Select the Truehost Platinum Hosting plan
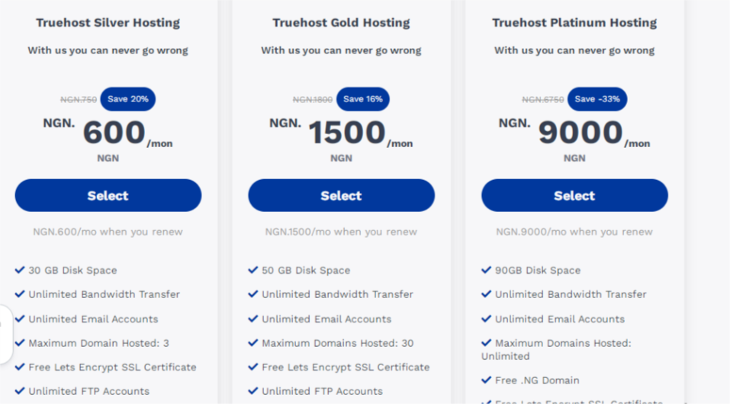 pyautogui.click(x=574, y=195)
